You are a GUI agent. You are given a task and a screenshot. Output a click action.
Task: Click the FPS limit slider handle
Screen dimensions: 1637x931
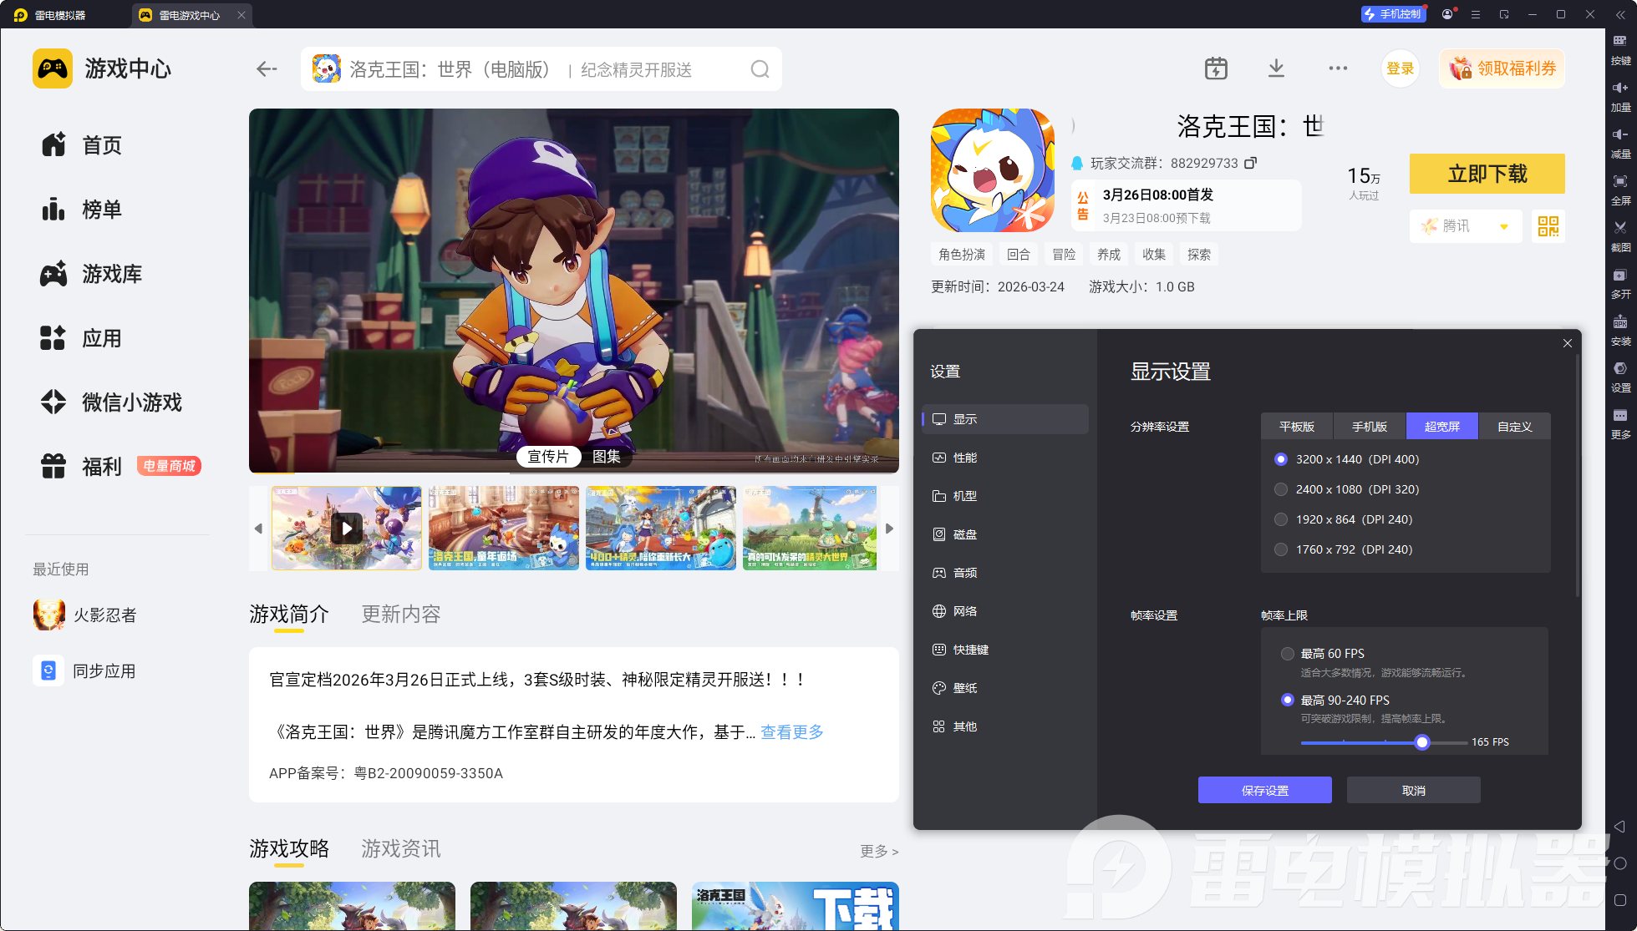1422,742
